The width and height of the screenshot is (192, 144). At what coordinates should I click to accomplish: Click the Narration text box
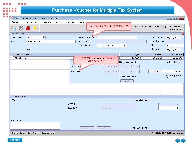click(x=35, y=126)
